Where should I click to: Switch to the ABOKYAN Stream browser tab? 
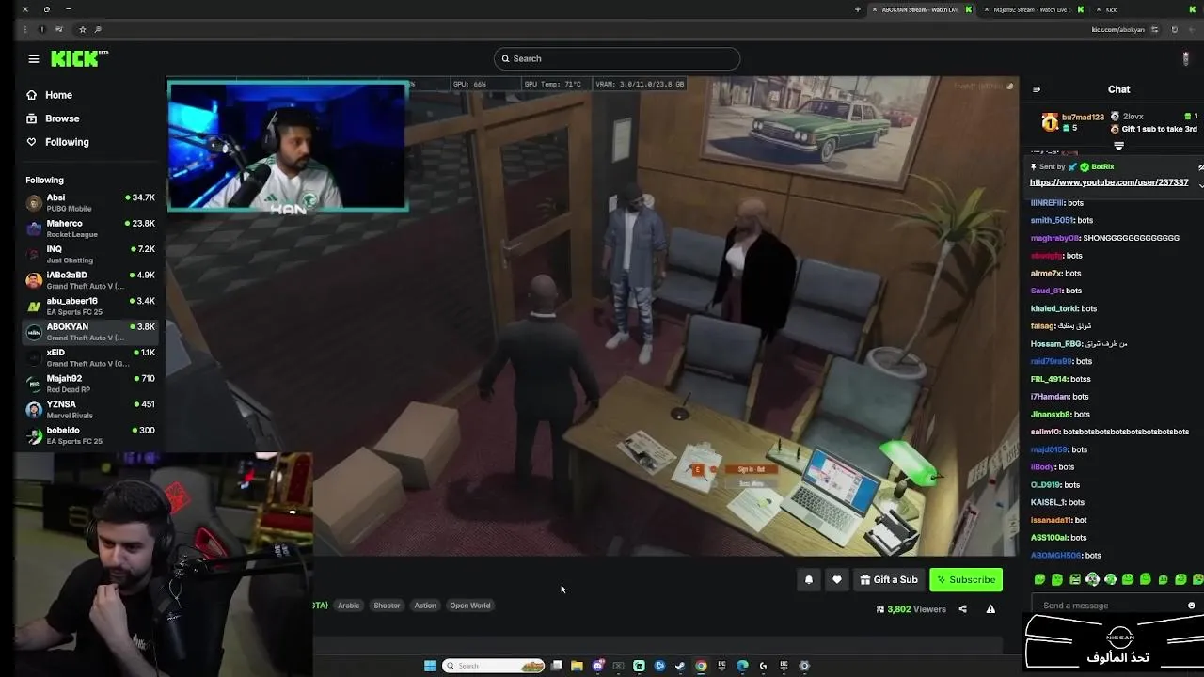point(919,9)
